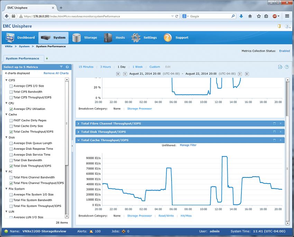Click the filter funnel icon in metrics panel
Viewport: 294px width, 237px height.
(x=61, y=67)
